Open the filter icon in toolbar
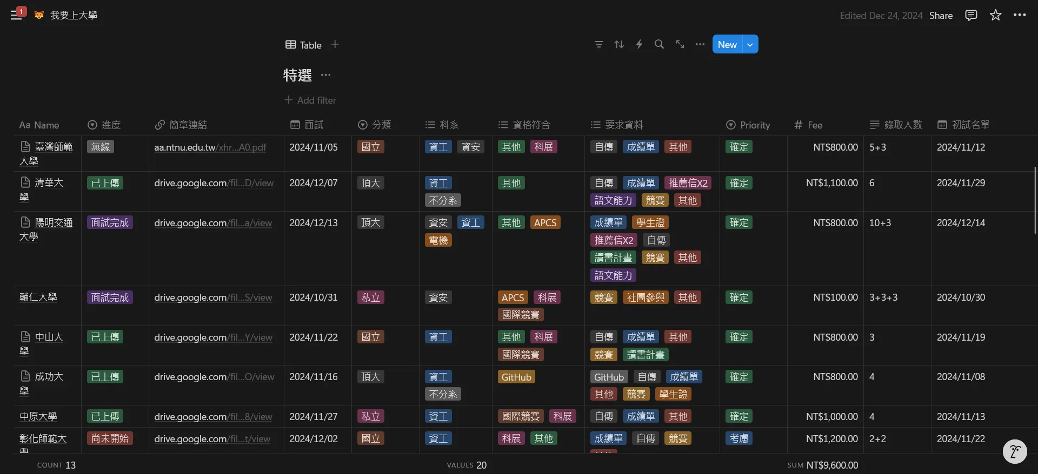 [x=598, y=44]
